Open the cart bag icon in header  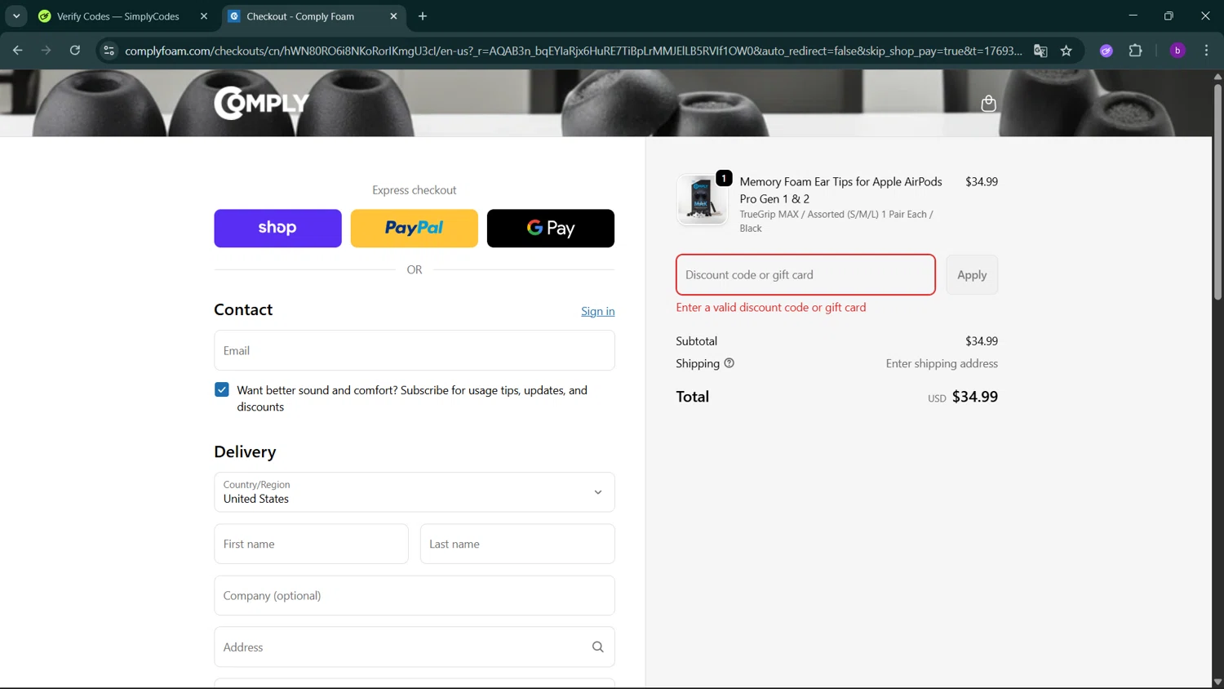pyautogui.click(x=988, y=103)
